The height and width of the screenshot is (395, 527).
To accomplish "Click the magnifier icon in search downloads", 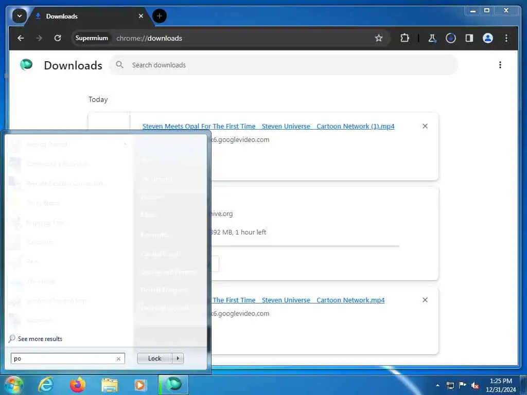I will point(119,64).
